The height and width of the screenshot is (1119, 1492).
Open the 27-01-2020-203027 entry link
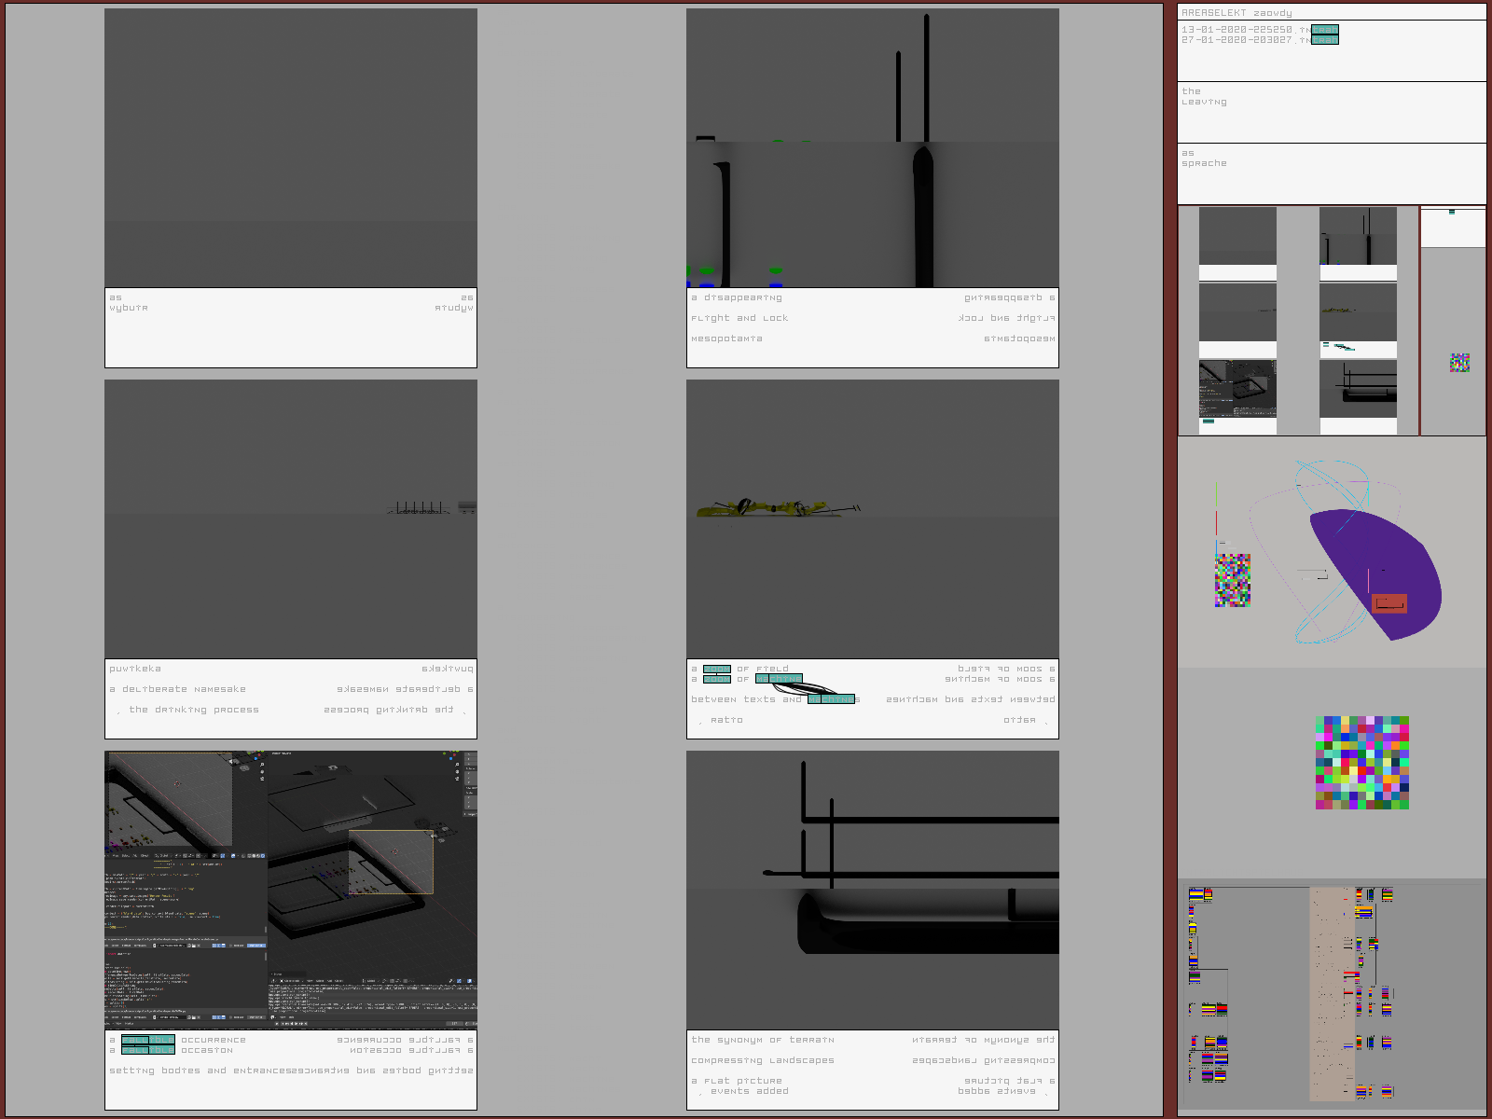[x=1324, y=40]
